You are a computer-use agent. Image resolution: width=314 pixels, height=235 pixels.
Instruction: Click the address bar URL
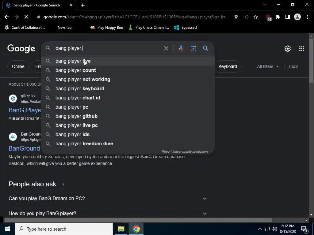(136, 17)
